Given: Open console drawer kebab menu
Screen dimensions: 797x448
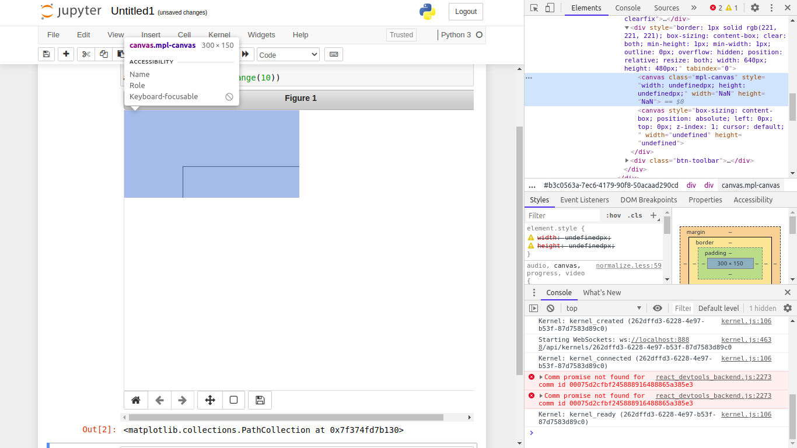Looking at the screenshot, I should click(533, 292).
